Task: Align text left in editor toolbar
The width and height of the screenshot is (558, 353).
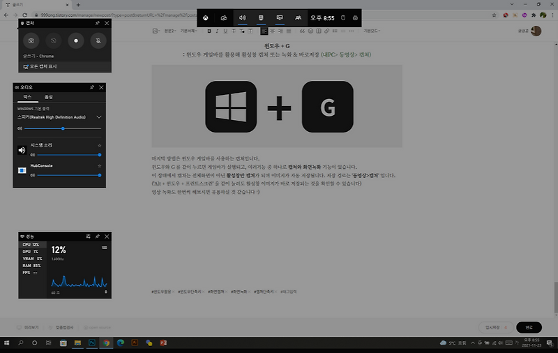Action: coord(264,31)
